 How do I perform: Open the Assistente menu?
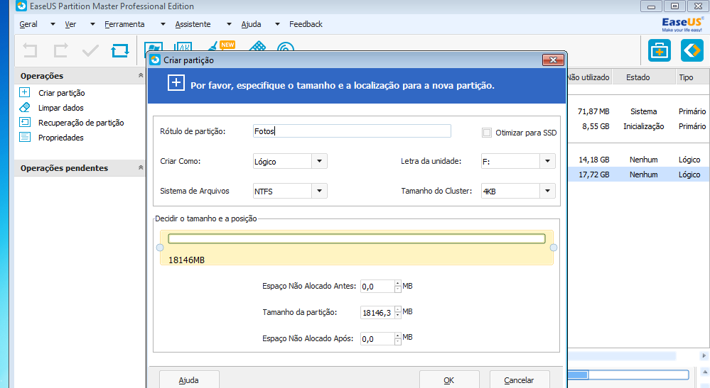[193, 24]
